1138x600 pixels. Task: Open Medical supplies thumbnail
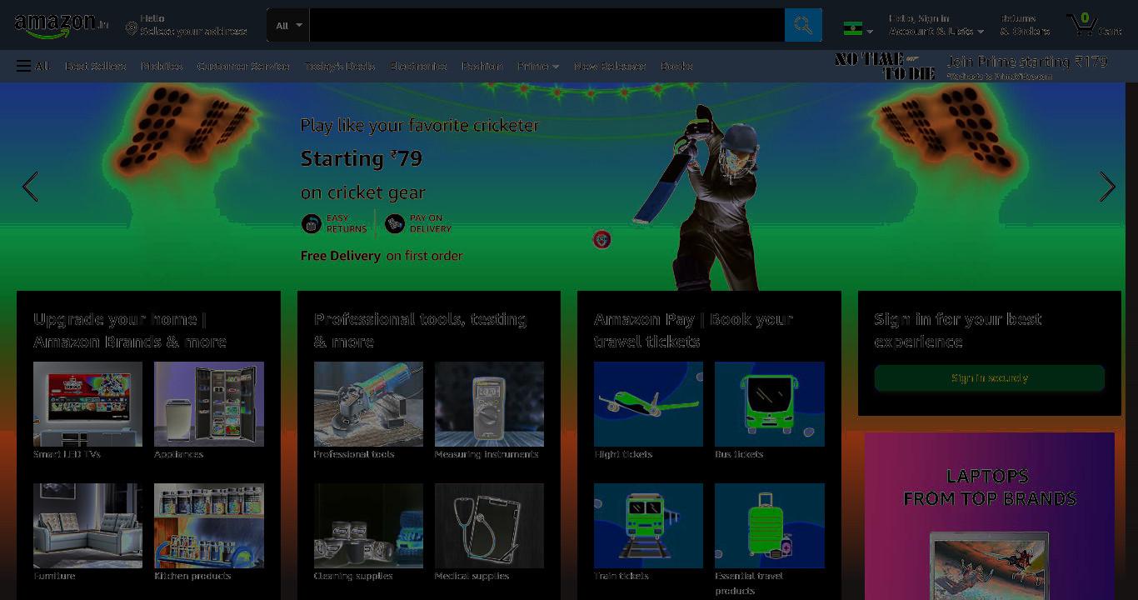[489, 526]
